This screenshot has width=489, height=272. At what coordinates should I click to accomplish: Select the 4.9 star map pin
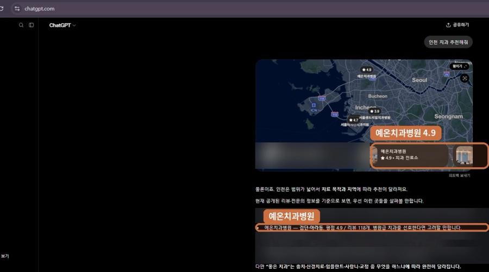point(367,70)
